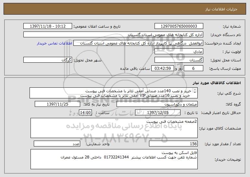This screenshot has width=250, height=177.
Task: Click the label مهلت ارسال پاسخ
Action: point(225,69)
